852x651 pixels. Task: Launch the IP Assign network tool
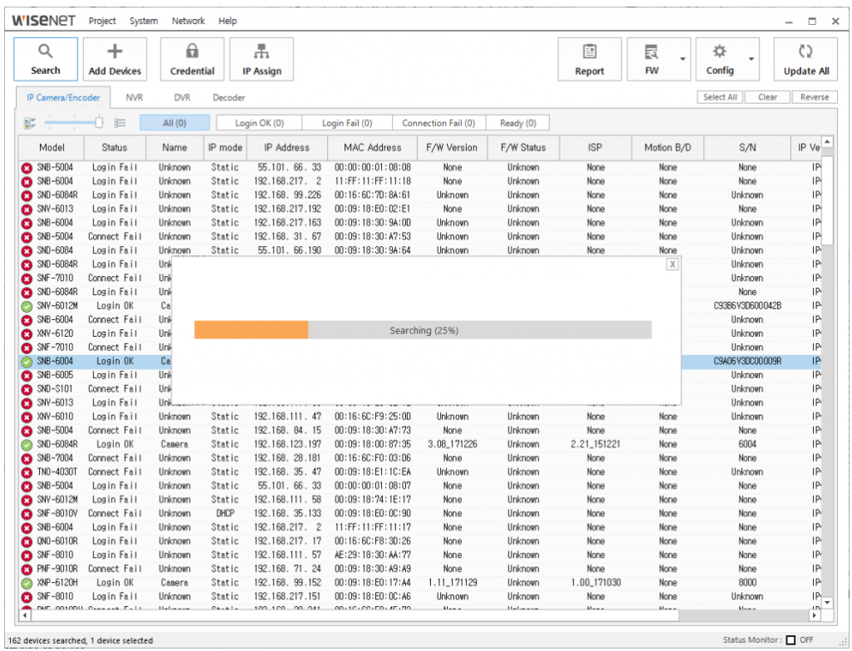coord(261,58)
